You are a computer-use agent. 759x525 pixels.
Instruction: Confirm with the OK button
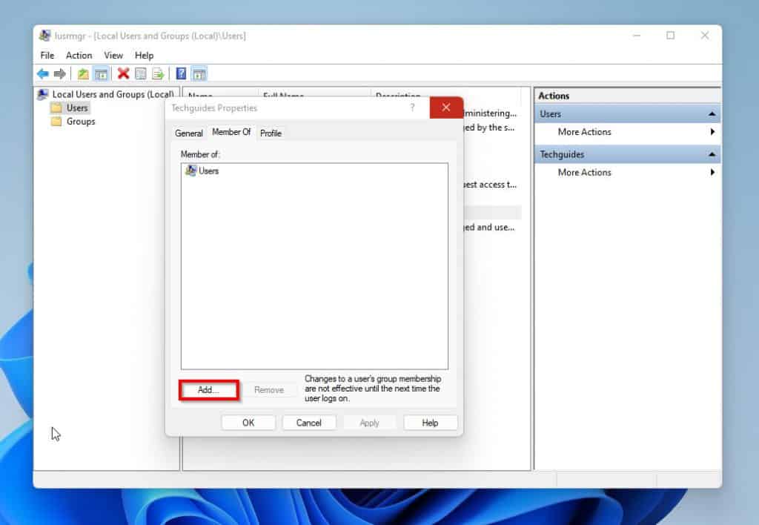pyautogui.click(x=248, y=423)
